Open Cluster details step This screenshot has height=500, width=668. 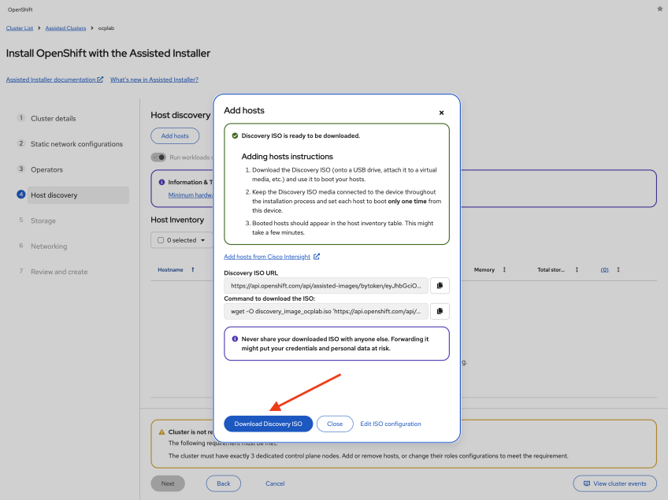[54, 119]
